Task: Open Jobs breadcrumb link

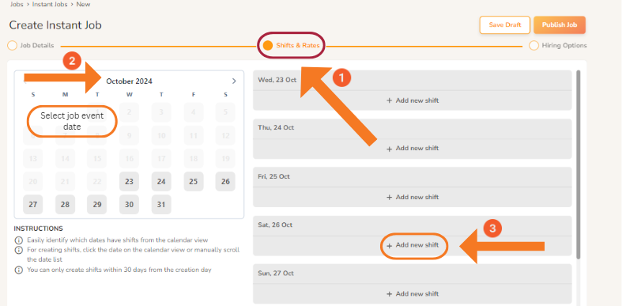Action: point(17,5)
